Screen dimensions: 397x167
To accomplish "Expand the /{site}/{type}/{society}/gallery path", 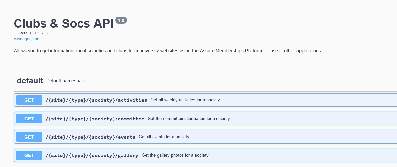I will point(92,155).
